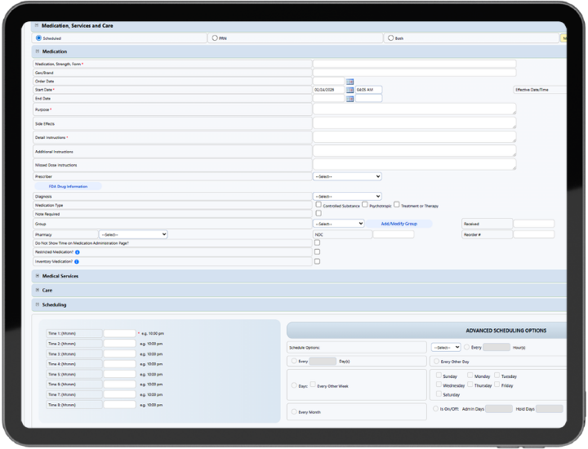This screenshot has height=449, width=588.
Task: Collapse the Scheduling section
Action: 37,305
